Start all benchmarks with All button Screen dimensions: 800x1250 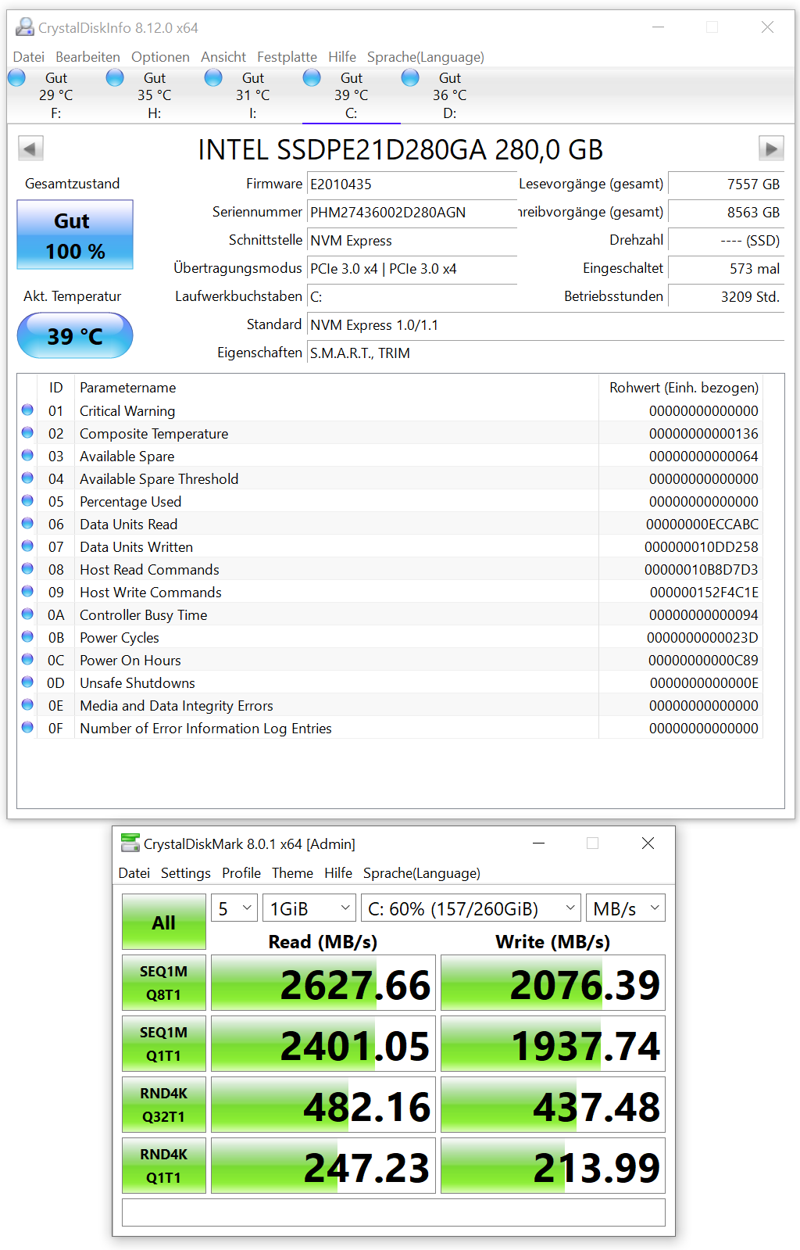coord(164,922)
